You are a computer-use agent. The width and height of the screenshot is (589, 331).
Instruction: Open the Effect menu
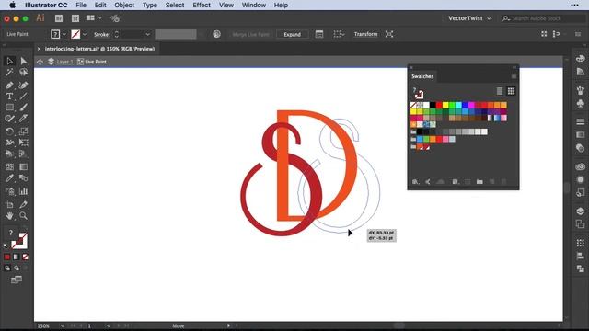(202, 5)
